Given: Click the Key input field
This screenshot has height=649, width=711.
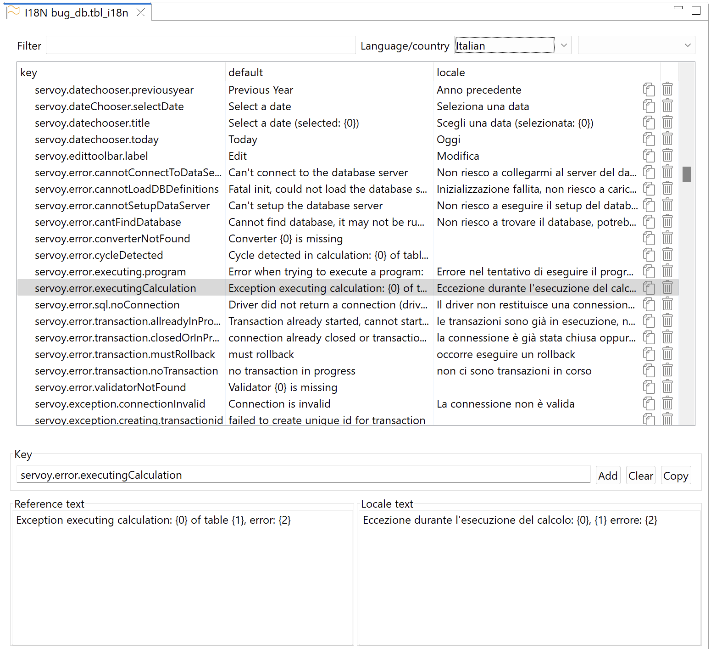Looking at the screenshot, I should [x=303, y=475].
